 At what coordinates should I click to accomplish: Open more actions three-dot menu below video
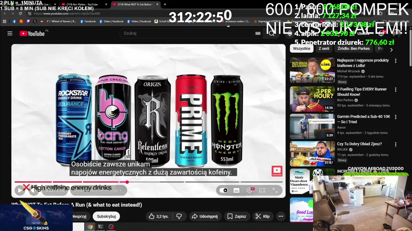click(281, 217)
